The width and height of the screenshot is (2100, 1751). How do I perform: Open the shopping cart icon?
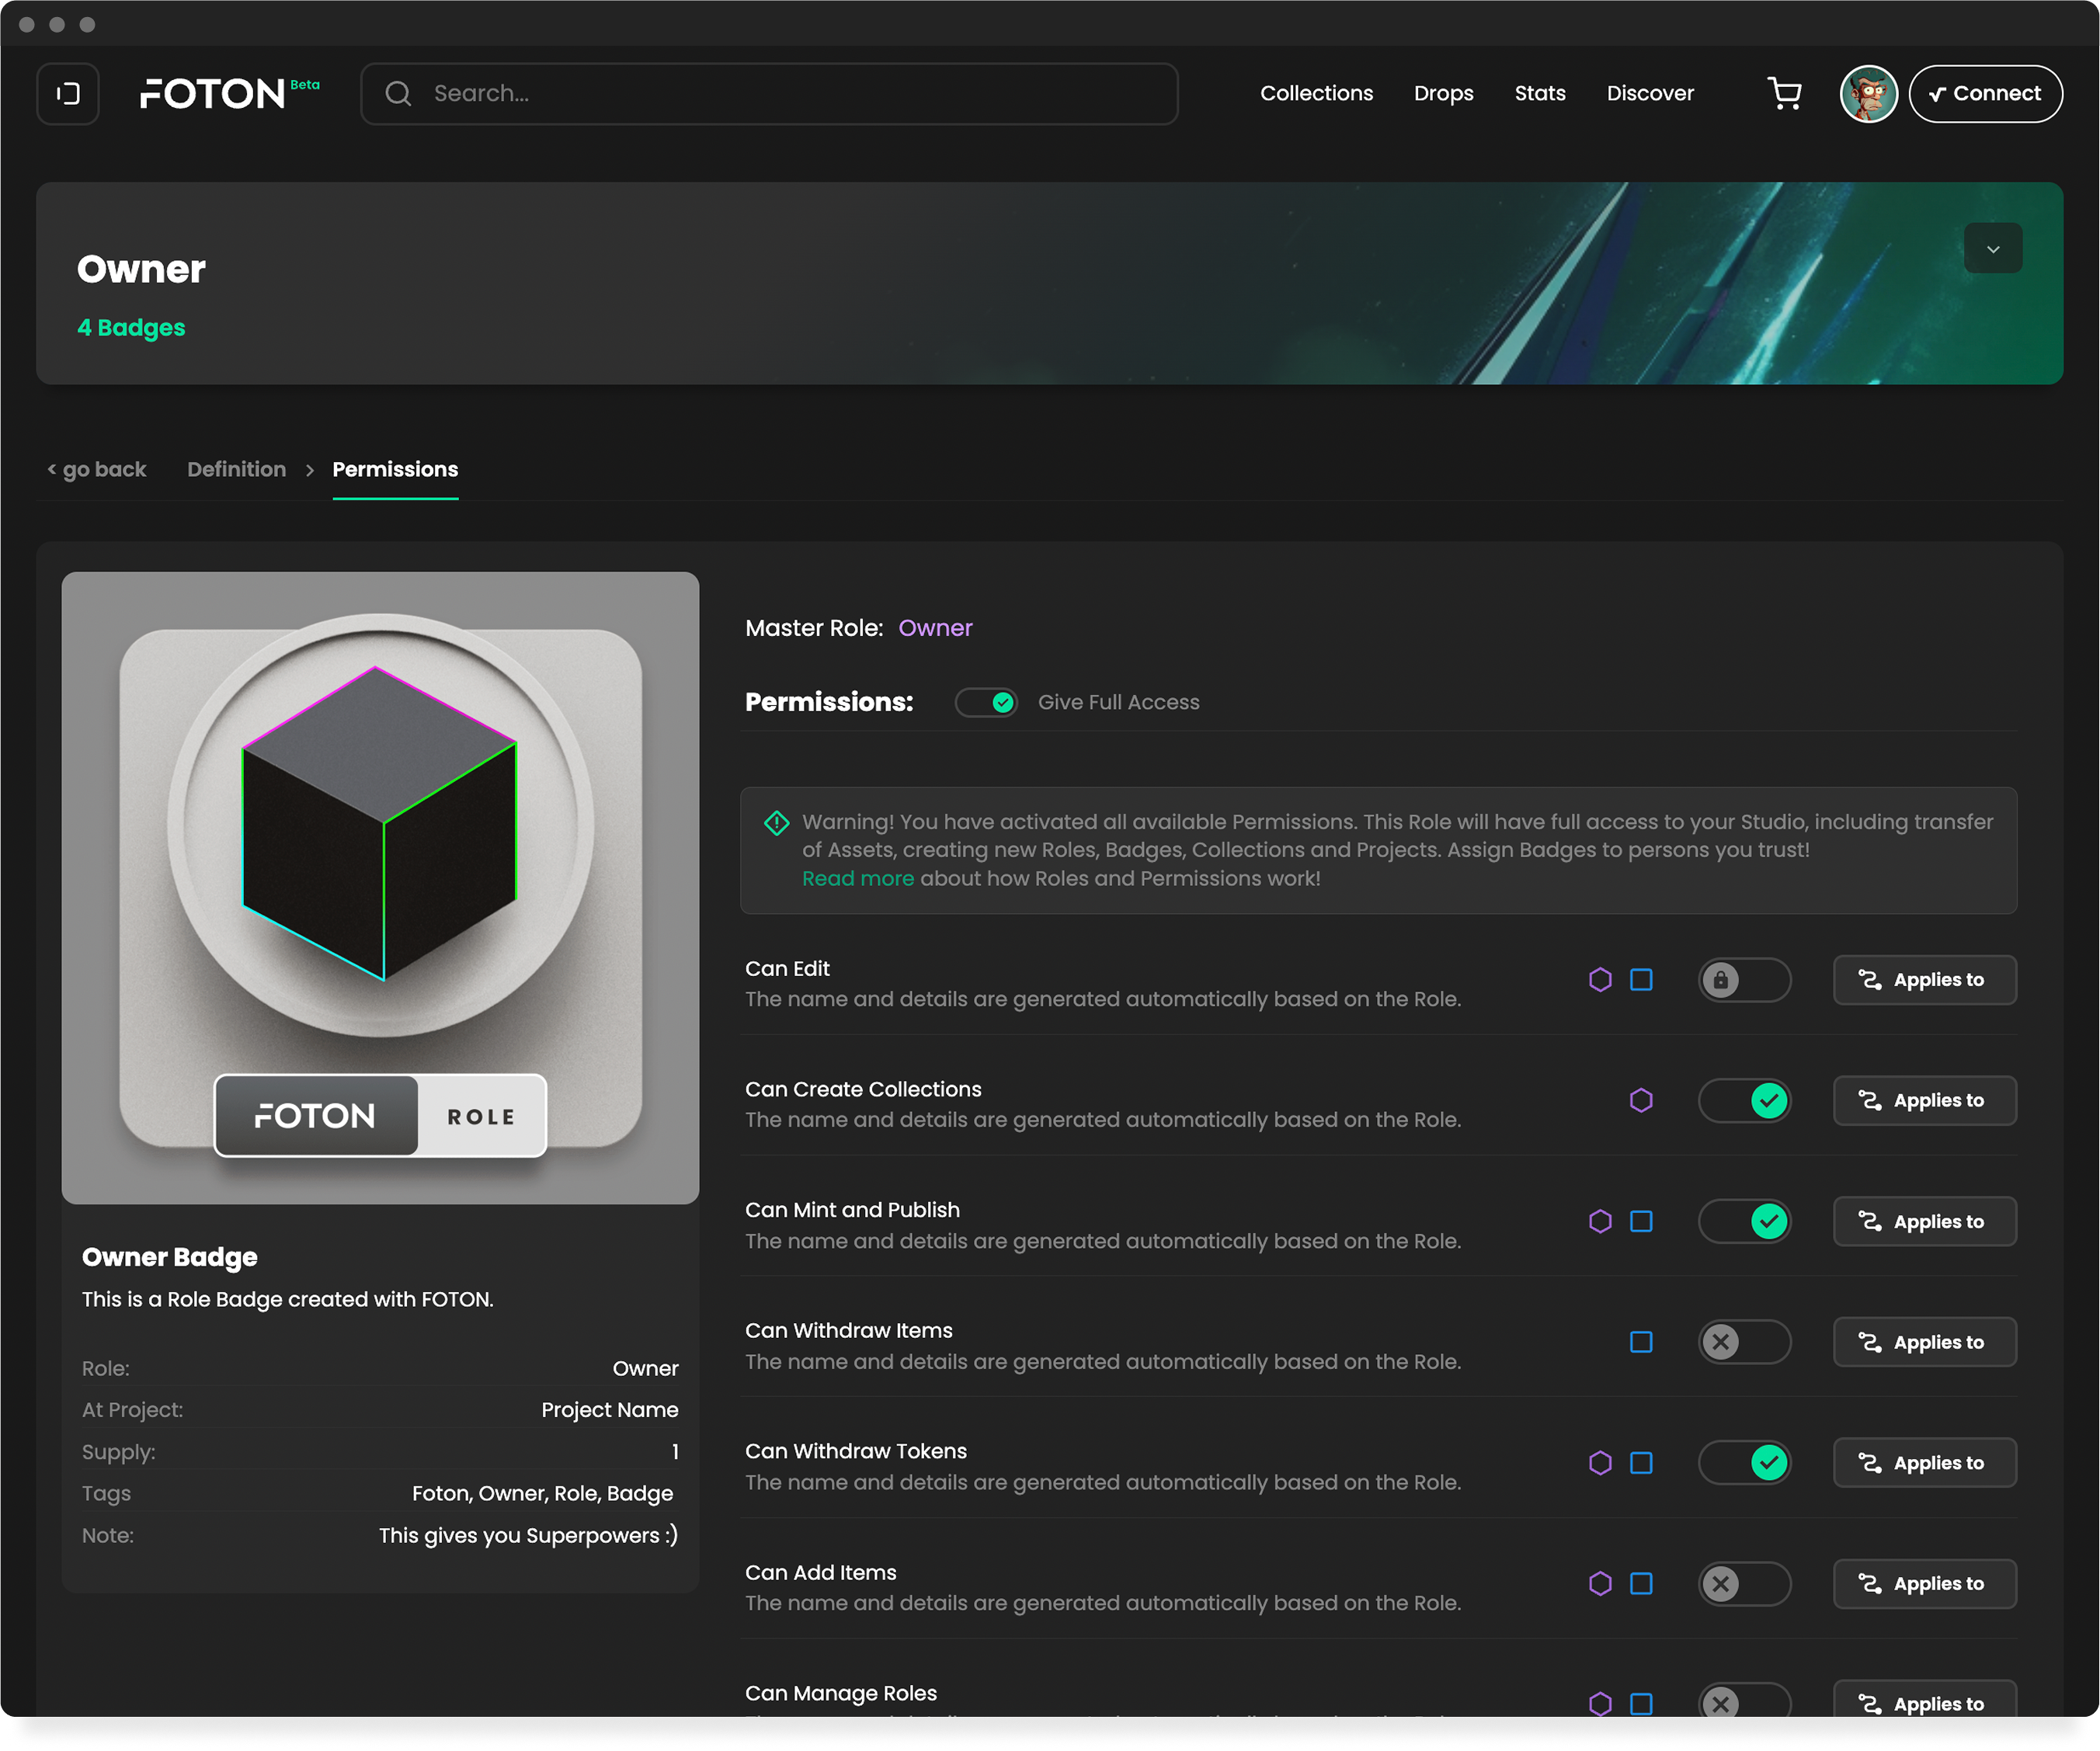tap(1785, 94)
